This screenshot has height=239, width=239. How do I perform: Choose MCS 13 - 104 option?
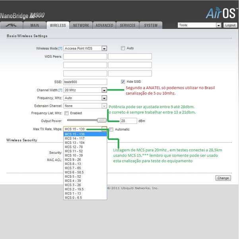[x=85, y=143]
